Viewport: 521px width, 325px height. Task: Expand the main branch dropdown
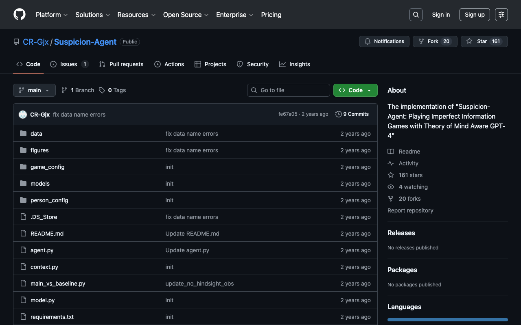34,90
